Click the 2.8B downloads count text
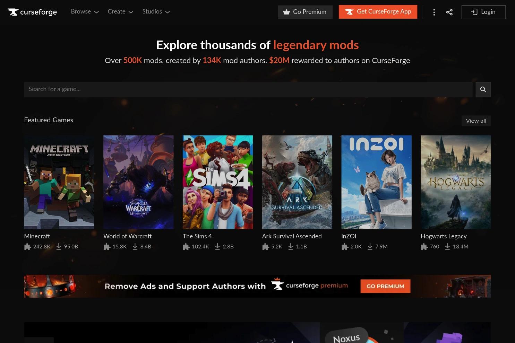Screen dimensions: 515x343 [228, 247]
